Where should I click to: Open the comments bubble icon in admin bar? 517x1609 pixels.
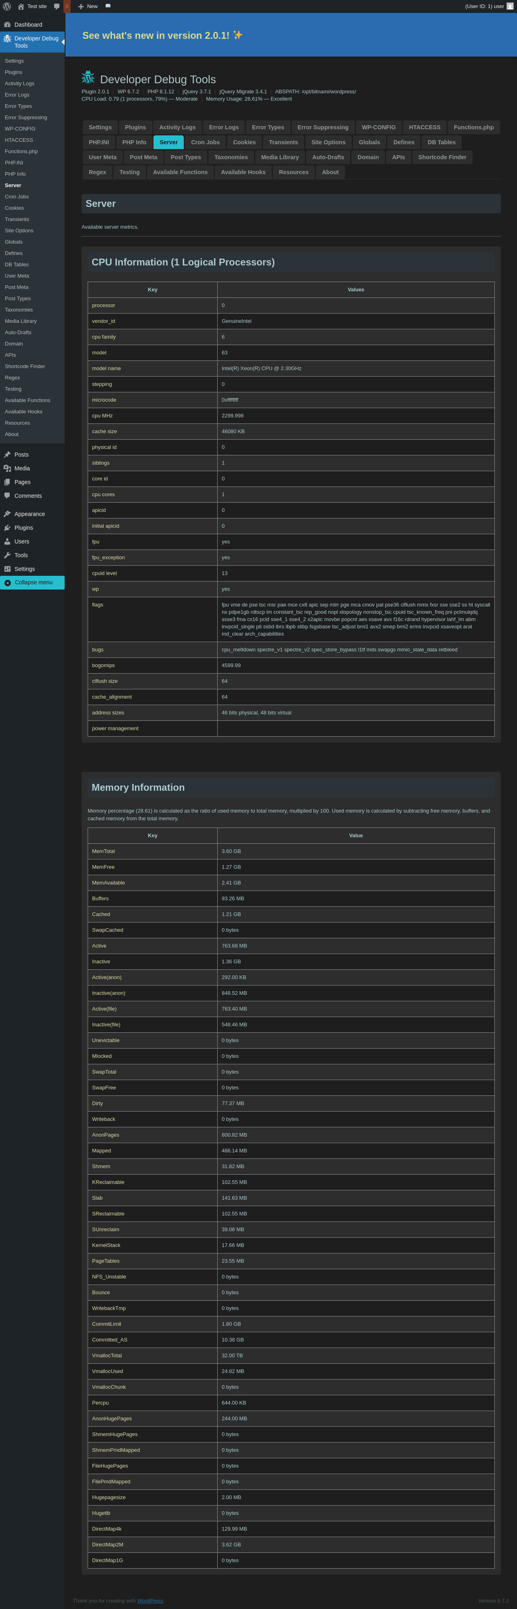click(57, 6)
